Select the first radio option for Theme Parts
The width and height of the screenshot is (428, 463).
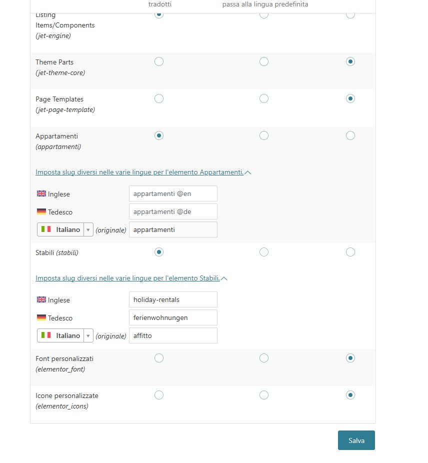tap(159, 61)
